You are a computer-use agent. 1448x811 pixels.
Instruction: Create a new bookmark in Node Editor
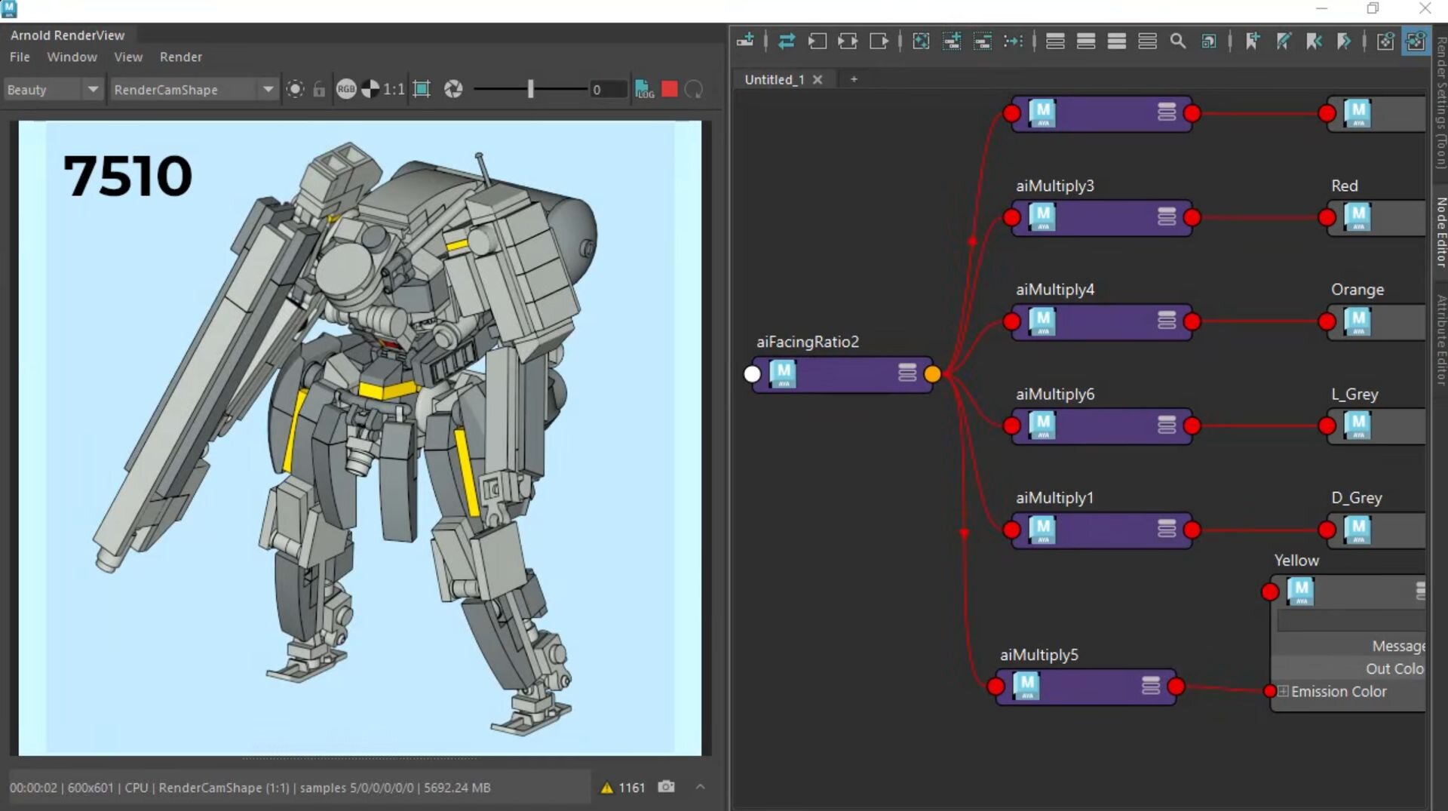pos(1252,41)
